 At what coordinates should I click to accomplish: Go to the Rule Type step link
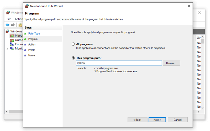[x=34, y=34]
